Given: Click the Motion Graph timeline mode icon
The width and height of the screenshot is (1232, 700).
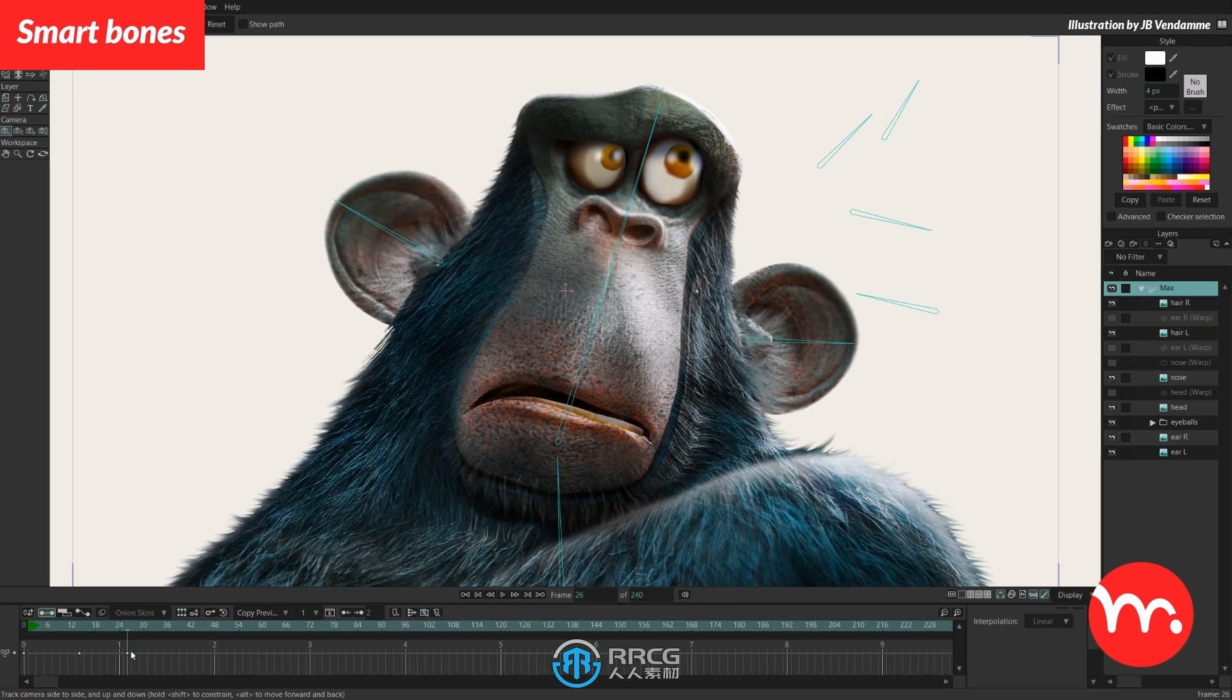Looking at the screenshot, I should tap(82, 612).
